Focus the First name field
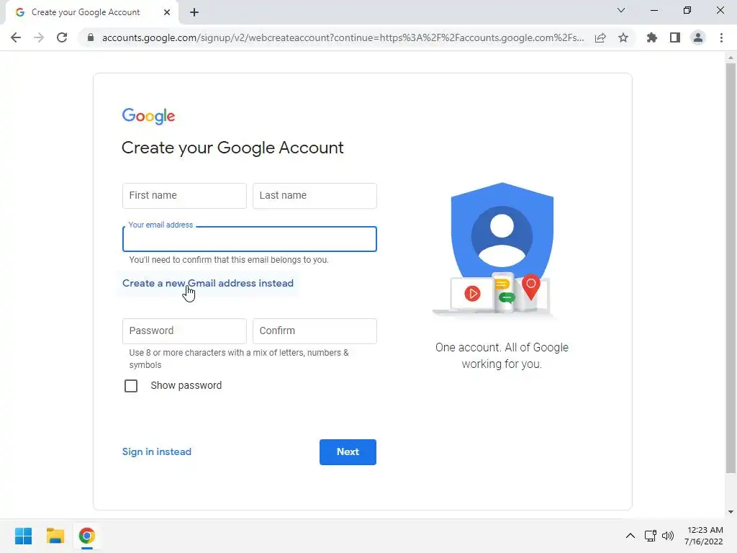The width and height of the screenshot is (737, 553). tap(184, 196)
